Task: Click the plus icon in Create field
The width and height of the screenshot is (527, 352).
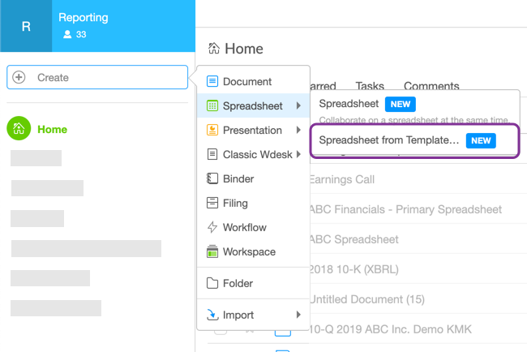Action: click(19, 78)
